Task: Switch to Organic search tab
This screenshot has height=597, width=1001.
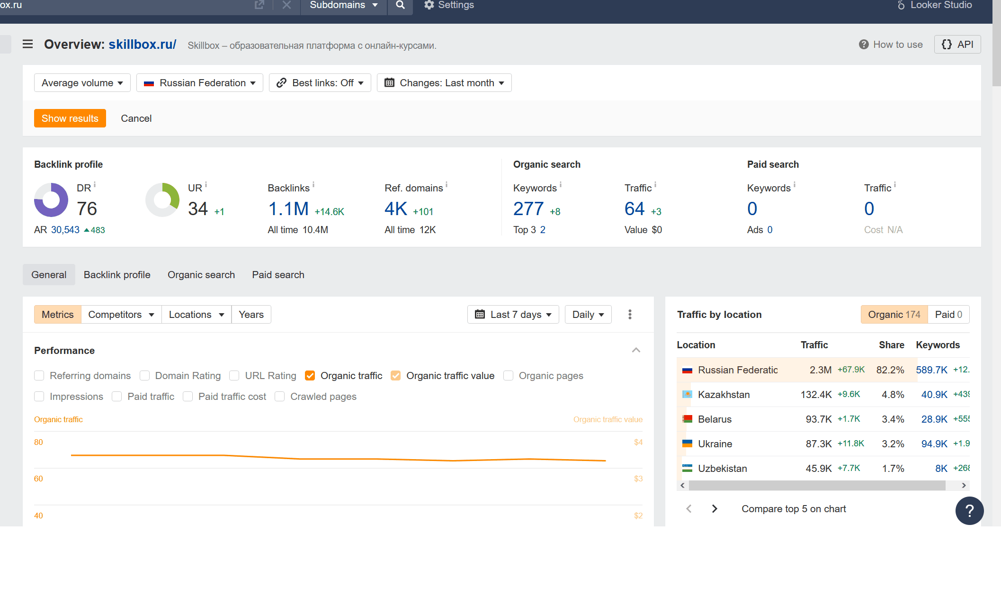Action: [201, 275]
